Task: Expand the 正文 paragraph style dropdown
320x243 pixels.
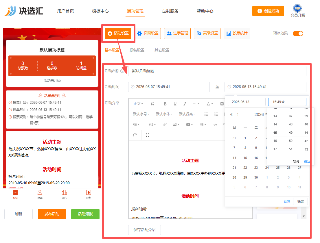Action: pos(138,104)
